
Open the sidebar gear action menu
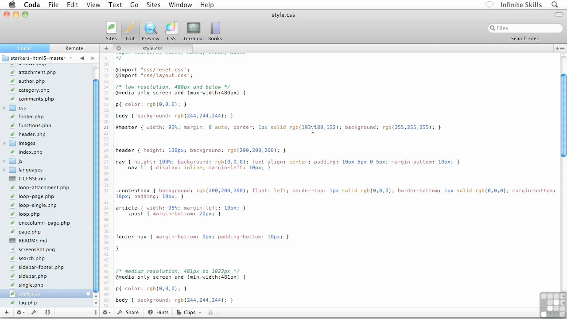tap(20, 312)
